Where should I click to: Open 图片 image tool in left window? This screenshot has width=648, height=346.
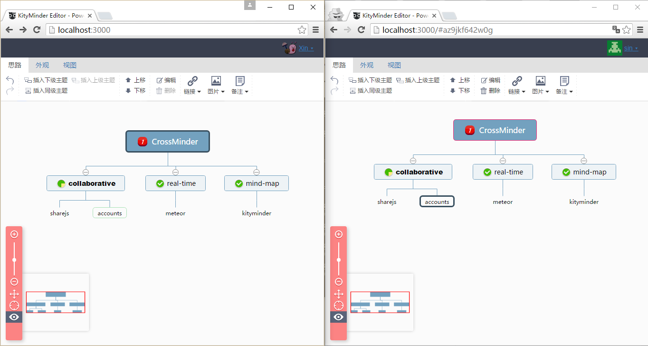pyautogui.click(x=216, y=85)
